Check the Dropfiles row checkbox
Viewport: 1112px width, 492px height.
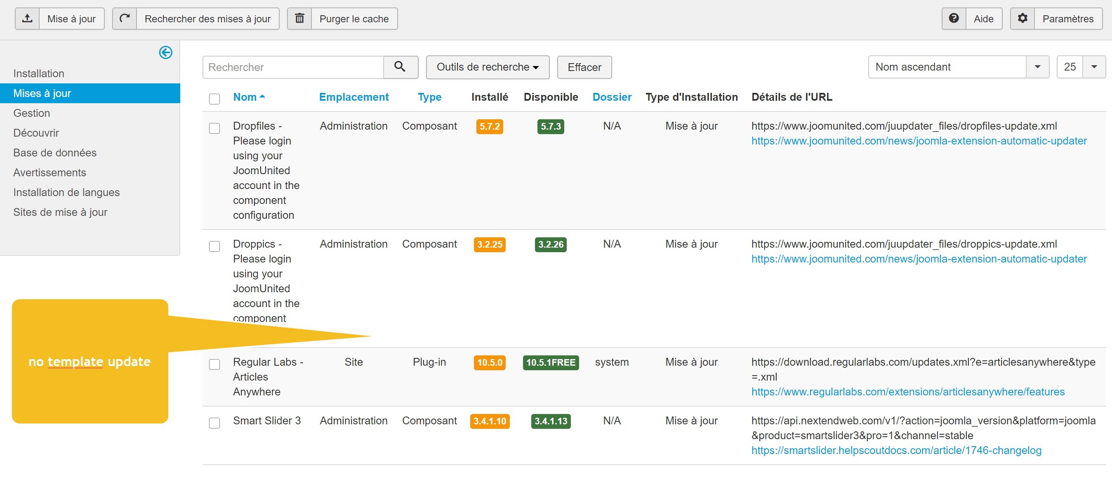pyautogui.click(x=214, y=128)
